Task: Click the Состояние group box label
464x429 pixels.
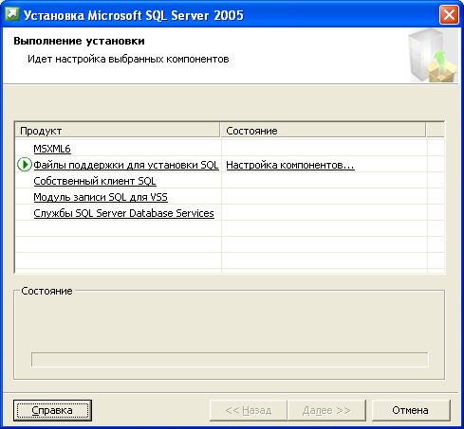Action: (x=46, y=291)
